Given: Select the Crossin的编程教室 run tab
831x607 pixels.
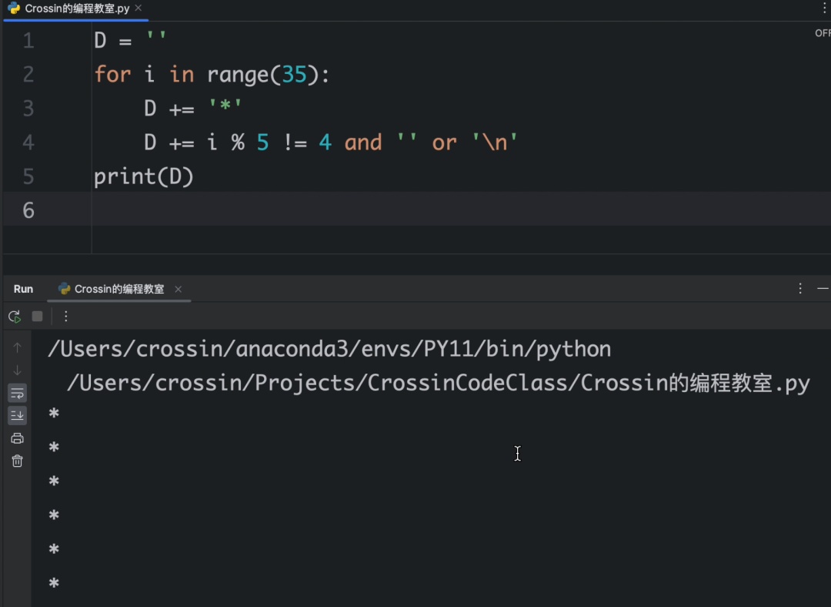Looking at the screenshot, I should 112,289.
